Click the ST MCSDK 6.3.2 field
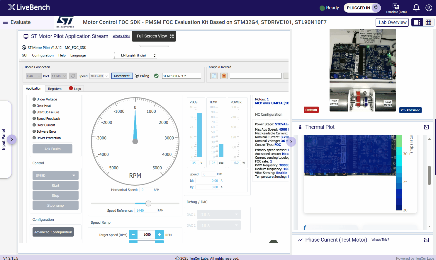The image size is (436, 260). coord(181,76)
